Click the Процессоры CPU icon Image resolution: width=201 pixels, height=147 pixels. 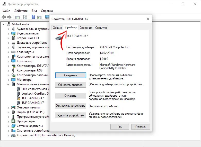[x=13, y=121]
